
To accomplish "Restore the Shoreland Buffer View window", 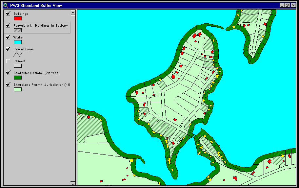I will point(287,5).
